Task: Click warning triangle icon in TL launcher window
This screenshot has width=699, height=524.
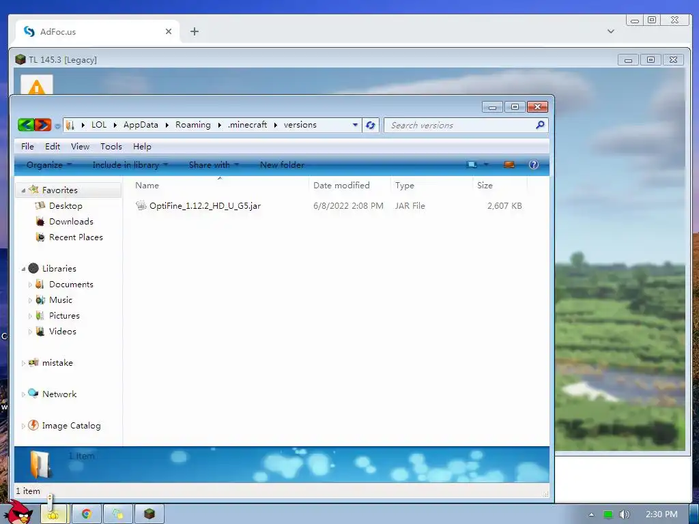Action: (37, 86)
